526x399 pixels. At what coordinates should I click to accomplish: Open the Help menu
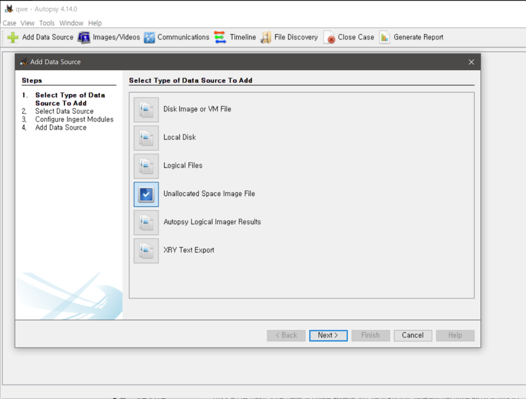(x=95, y=23)
